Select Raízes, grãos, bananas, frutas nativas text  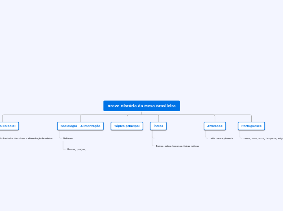click(x=177, y=146)
